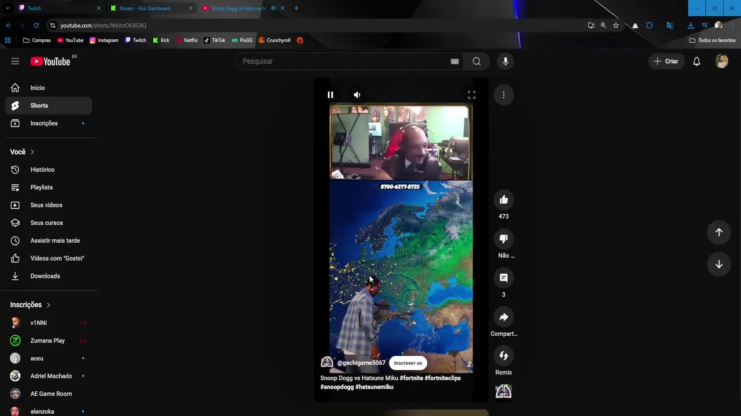Open the Netflix bookmark

tap(186, 40)
